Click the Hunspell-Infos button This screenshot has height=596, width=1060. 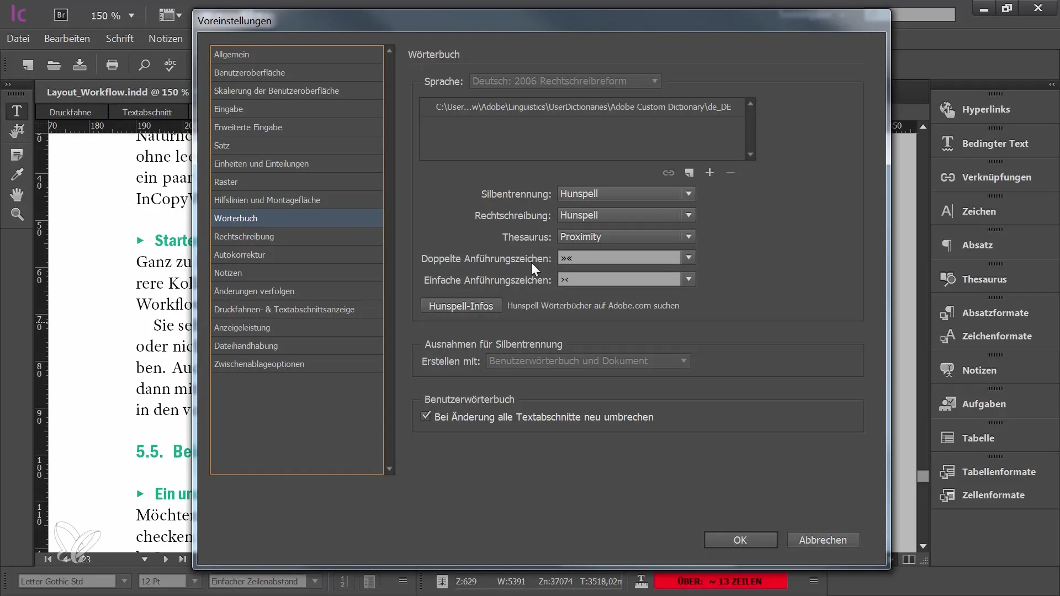[461, 305]
